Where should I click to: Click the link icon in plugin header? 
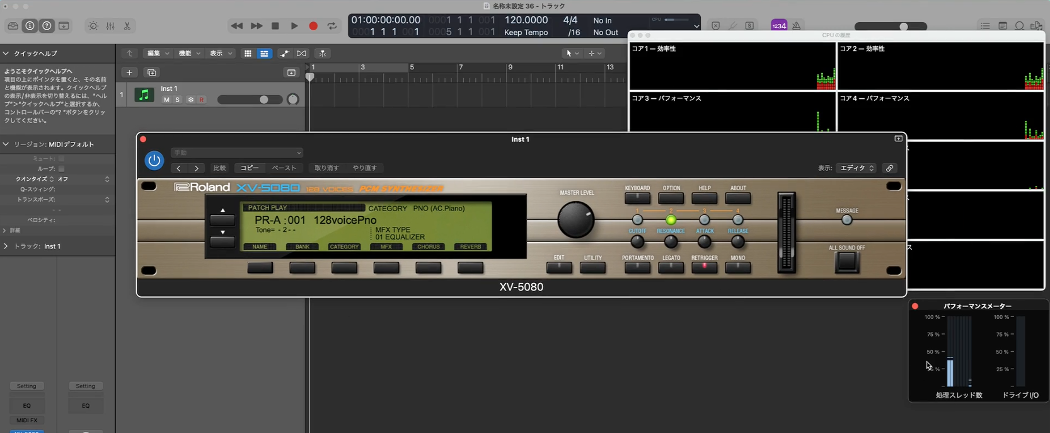(889, 168)
